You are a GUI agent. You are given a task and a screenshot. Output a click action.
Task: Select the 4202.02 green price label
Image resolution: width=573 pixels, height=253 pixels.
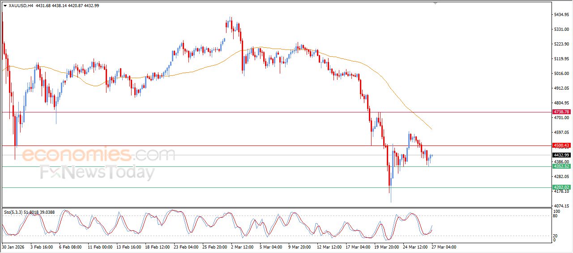561,187
